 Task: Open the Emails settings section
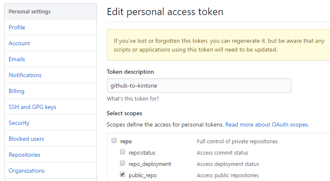click(x=17, y=59)
